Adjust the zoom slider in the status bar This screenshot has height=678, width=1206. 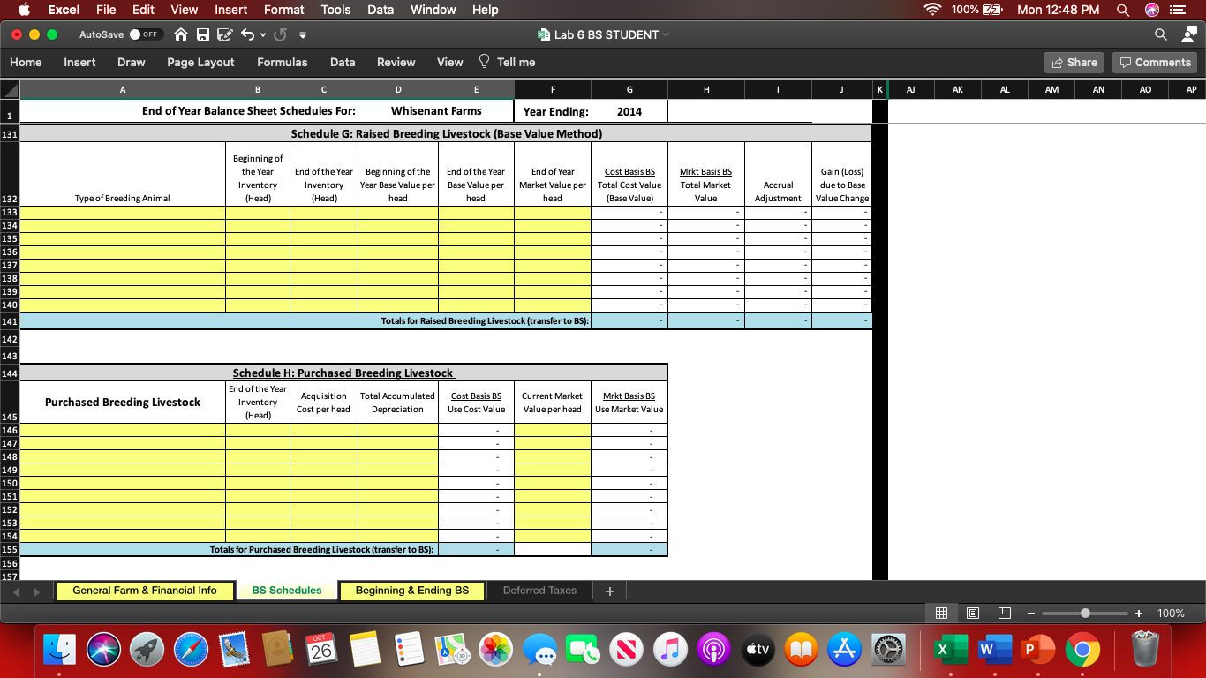1084,613
